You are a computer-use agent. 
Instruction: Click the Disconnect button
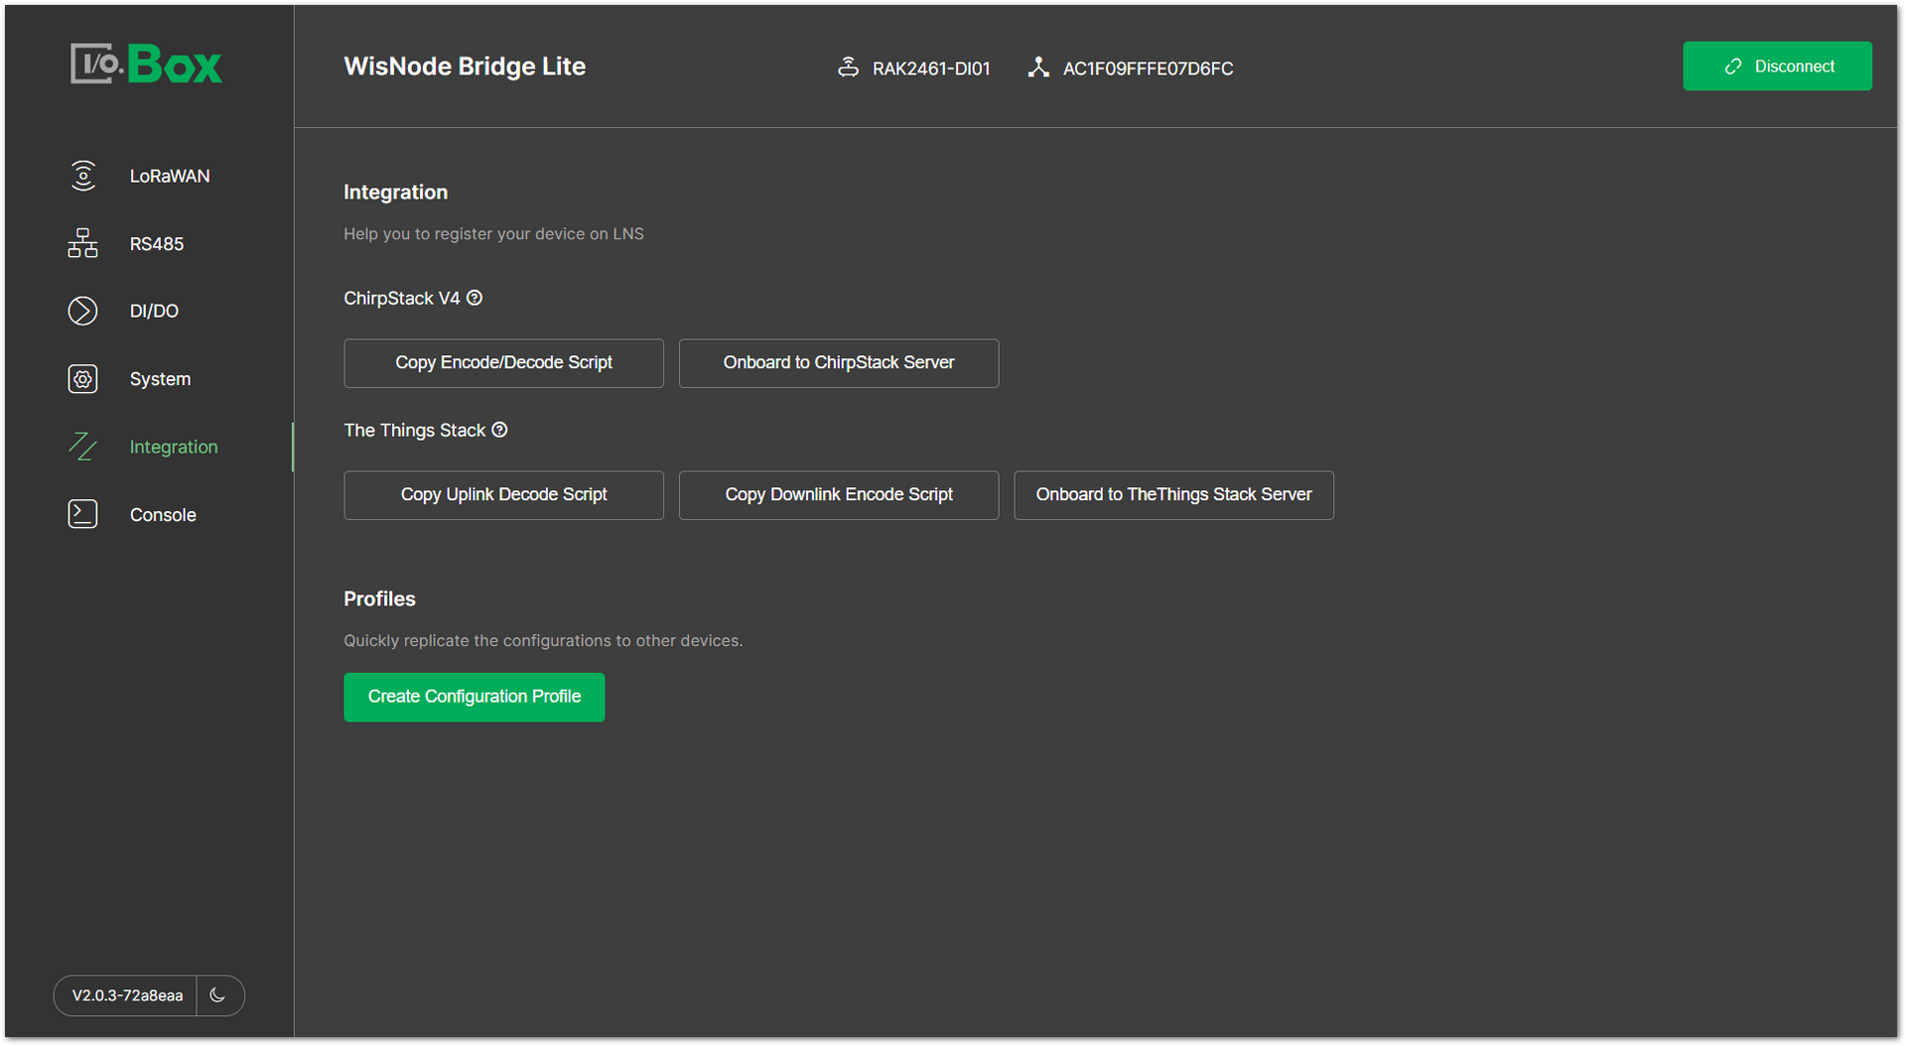(x=1777, y=66)
